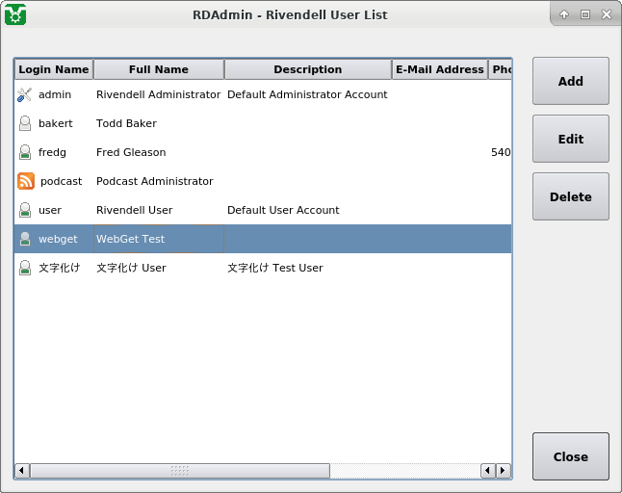Click bakert's user icon

25,123
